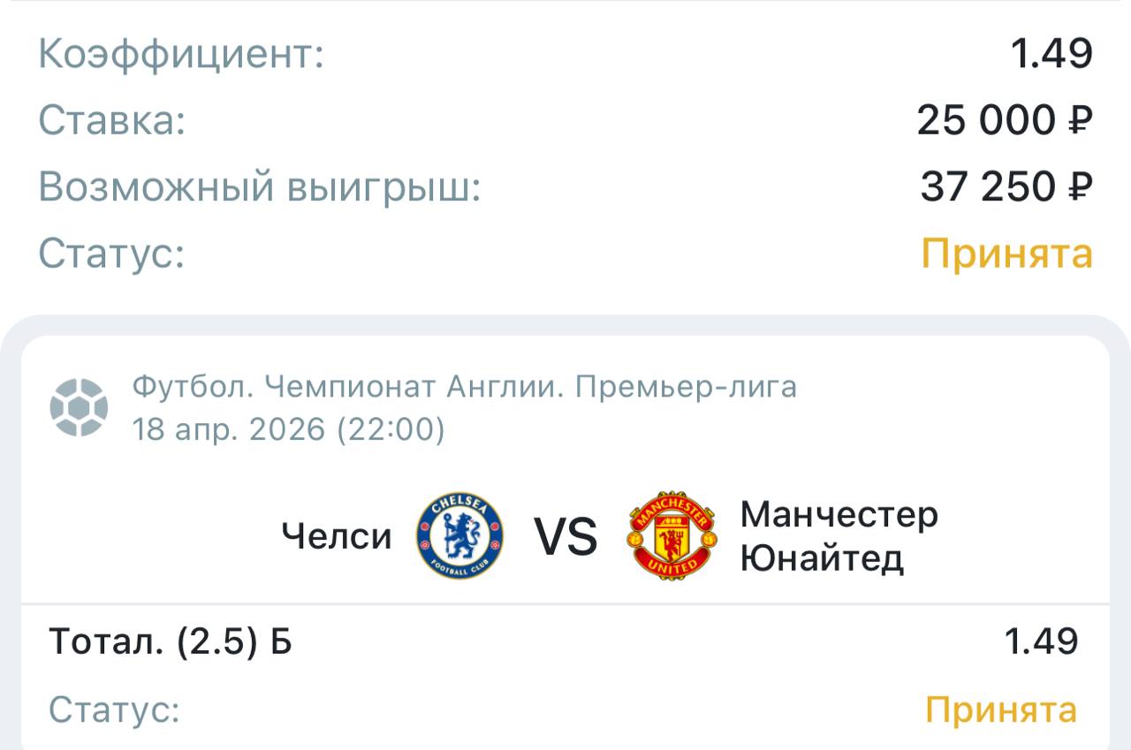Viewport: 1131px width, 750px height.
Task: Click the Статус label inside the match card
Action: click(x=114, y=709)
